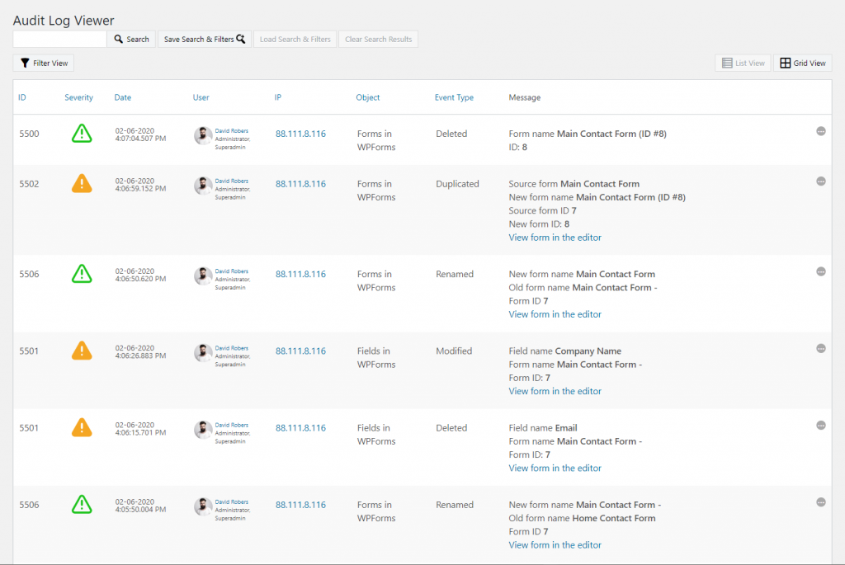Sort by the Event Type column header
This screenshot has height=565, width=845.
454,97
